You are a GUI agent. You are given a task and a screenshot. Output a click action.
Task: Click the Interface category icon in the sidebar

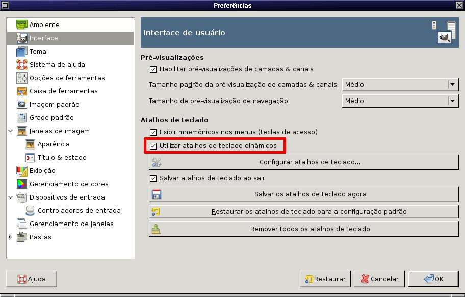[x=21, y=38]
